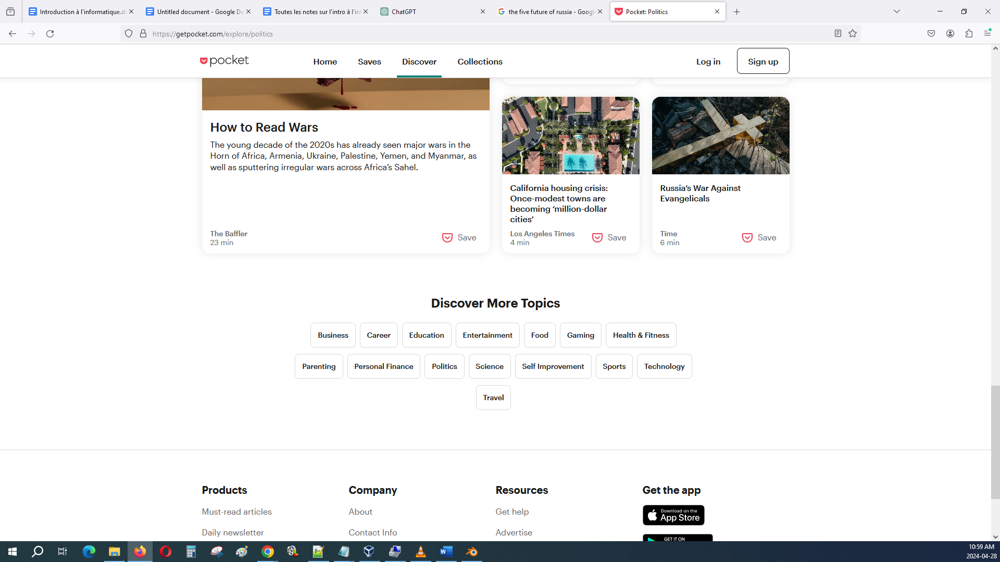Viewport: 1000px width, 562px height.
Task: Open the Collections navigation item
Action: click(x=480, y=61)
